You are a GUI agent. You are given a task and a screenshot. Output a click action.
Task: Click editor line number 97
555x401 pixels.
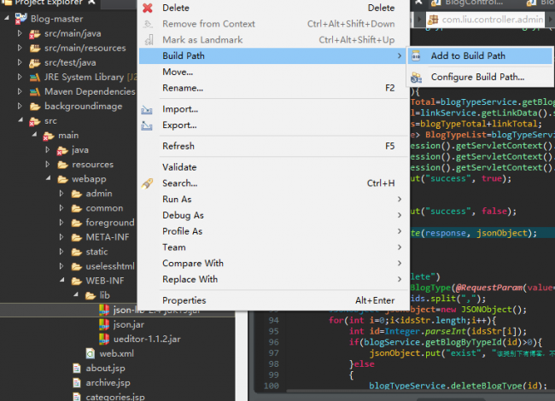click(x=273, y=353)
